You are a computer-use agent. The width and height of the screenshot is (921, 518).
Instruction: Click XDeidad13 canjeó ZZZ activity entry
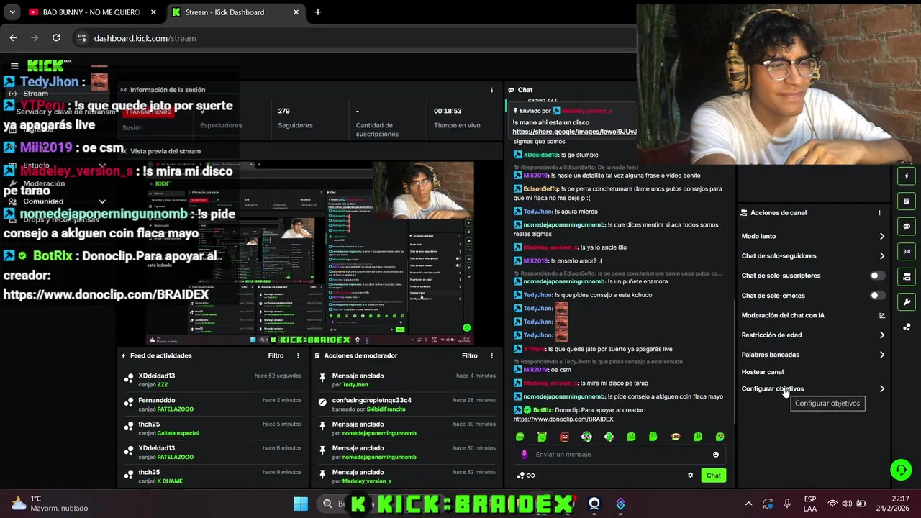(x=214, y=380)
